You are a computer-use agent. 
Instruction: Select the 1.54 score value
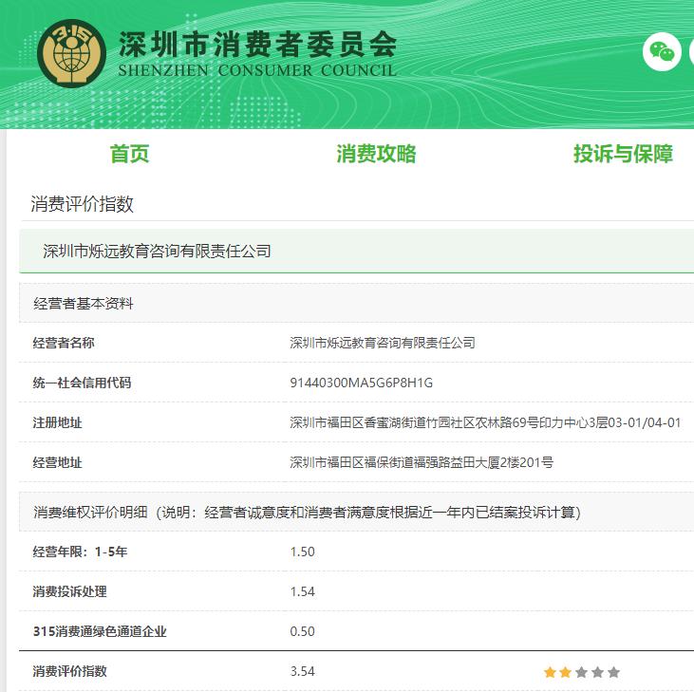(x=302, y=591)
